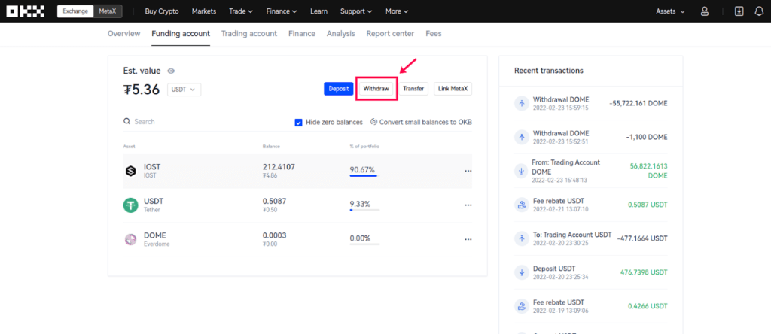771x334 pixels.
Task: Click the 0.4266 fee rebate icon
Action: (x=521, y=306)
